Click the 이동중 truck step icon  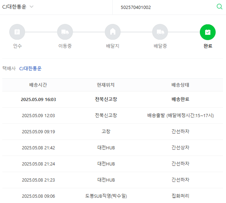click(65, 32)
